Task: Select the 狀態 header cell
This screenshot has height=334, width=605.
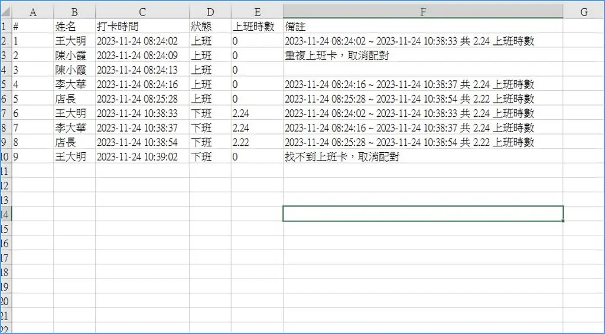Action: tap(210, 27)
